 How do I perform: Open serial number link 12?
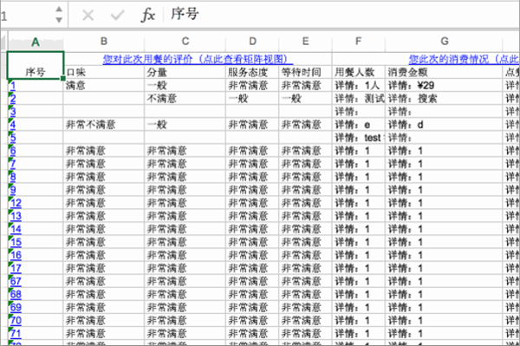tap(16, 203)
